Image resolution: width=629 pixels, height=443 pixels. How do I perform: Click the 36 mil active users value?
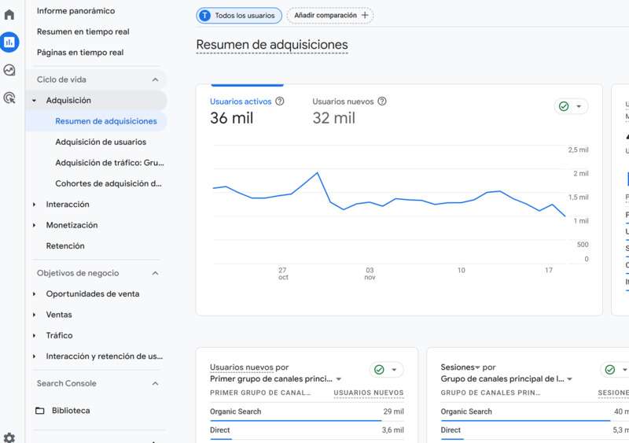(x=231, y=118)
